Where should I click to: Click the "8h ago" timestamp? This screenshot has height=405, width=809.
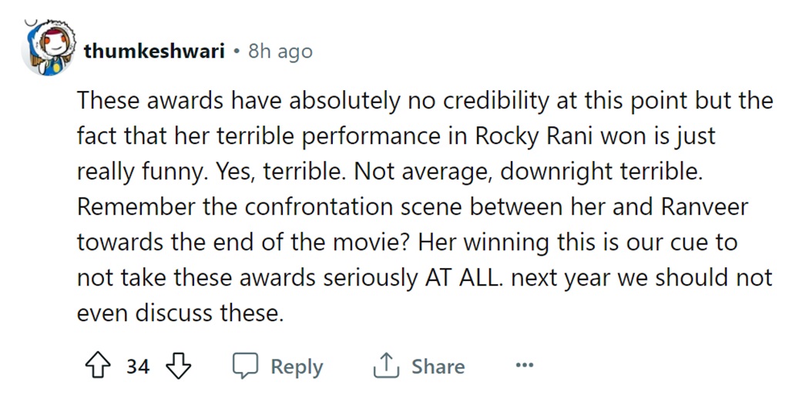pos(280,52)
